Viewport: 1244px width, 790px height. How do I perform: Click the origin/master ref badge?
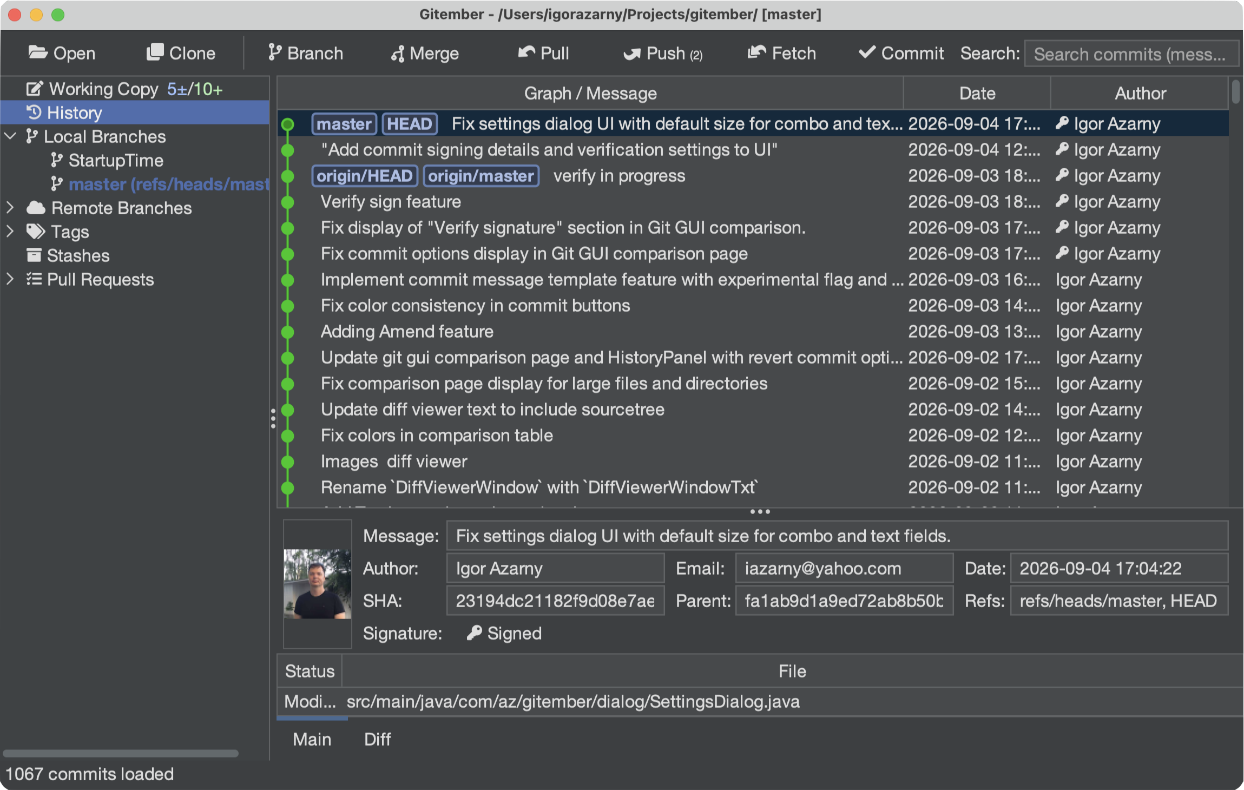tap(481, 176)
